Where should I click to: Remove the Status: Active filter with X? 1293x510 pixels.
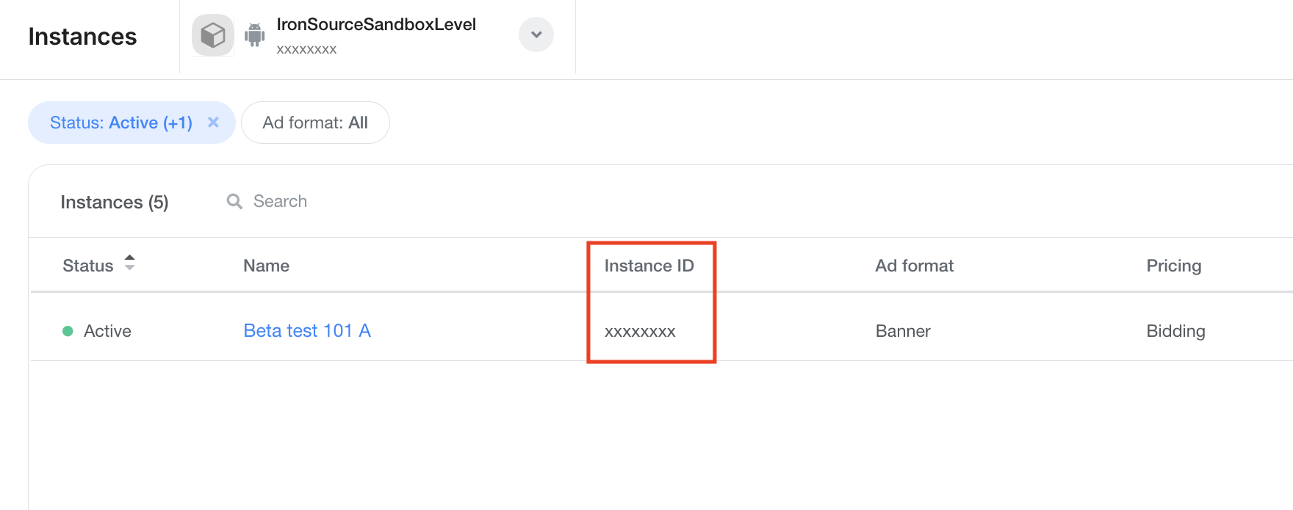213,123
